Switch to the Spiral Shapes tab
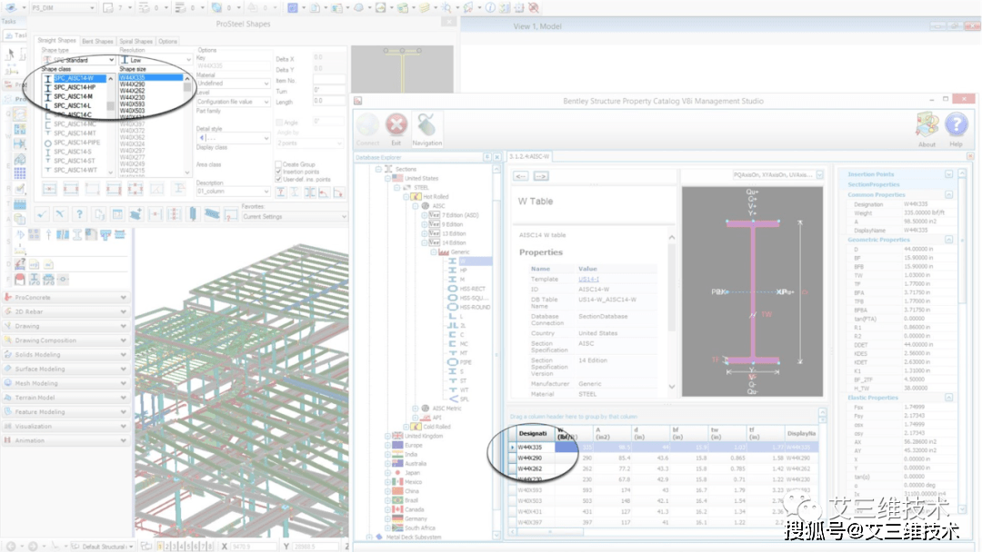The width and height of the screenshot is (982, 552). coord(135,41)
